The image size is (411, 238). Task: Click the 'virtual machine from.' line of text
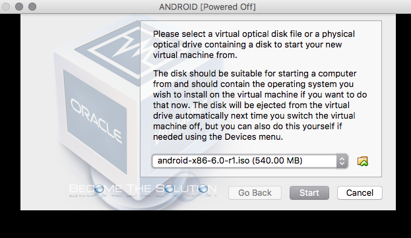[x=195, y=55]
